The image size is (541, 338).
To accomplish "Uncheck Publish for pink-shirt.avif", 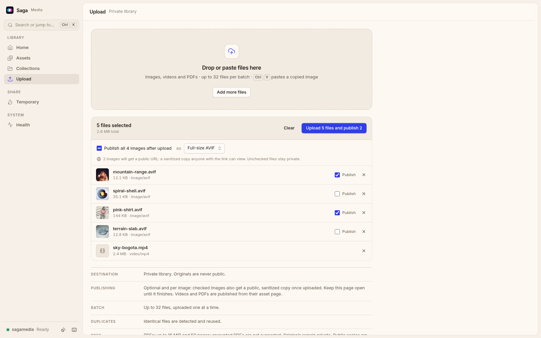I will [x=337, y=213].
